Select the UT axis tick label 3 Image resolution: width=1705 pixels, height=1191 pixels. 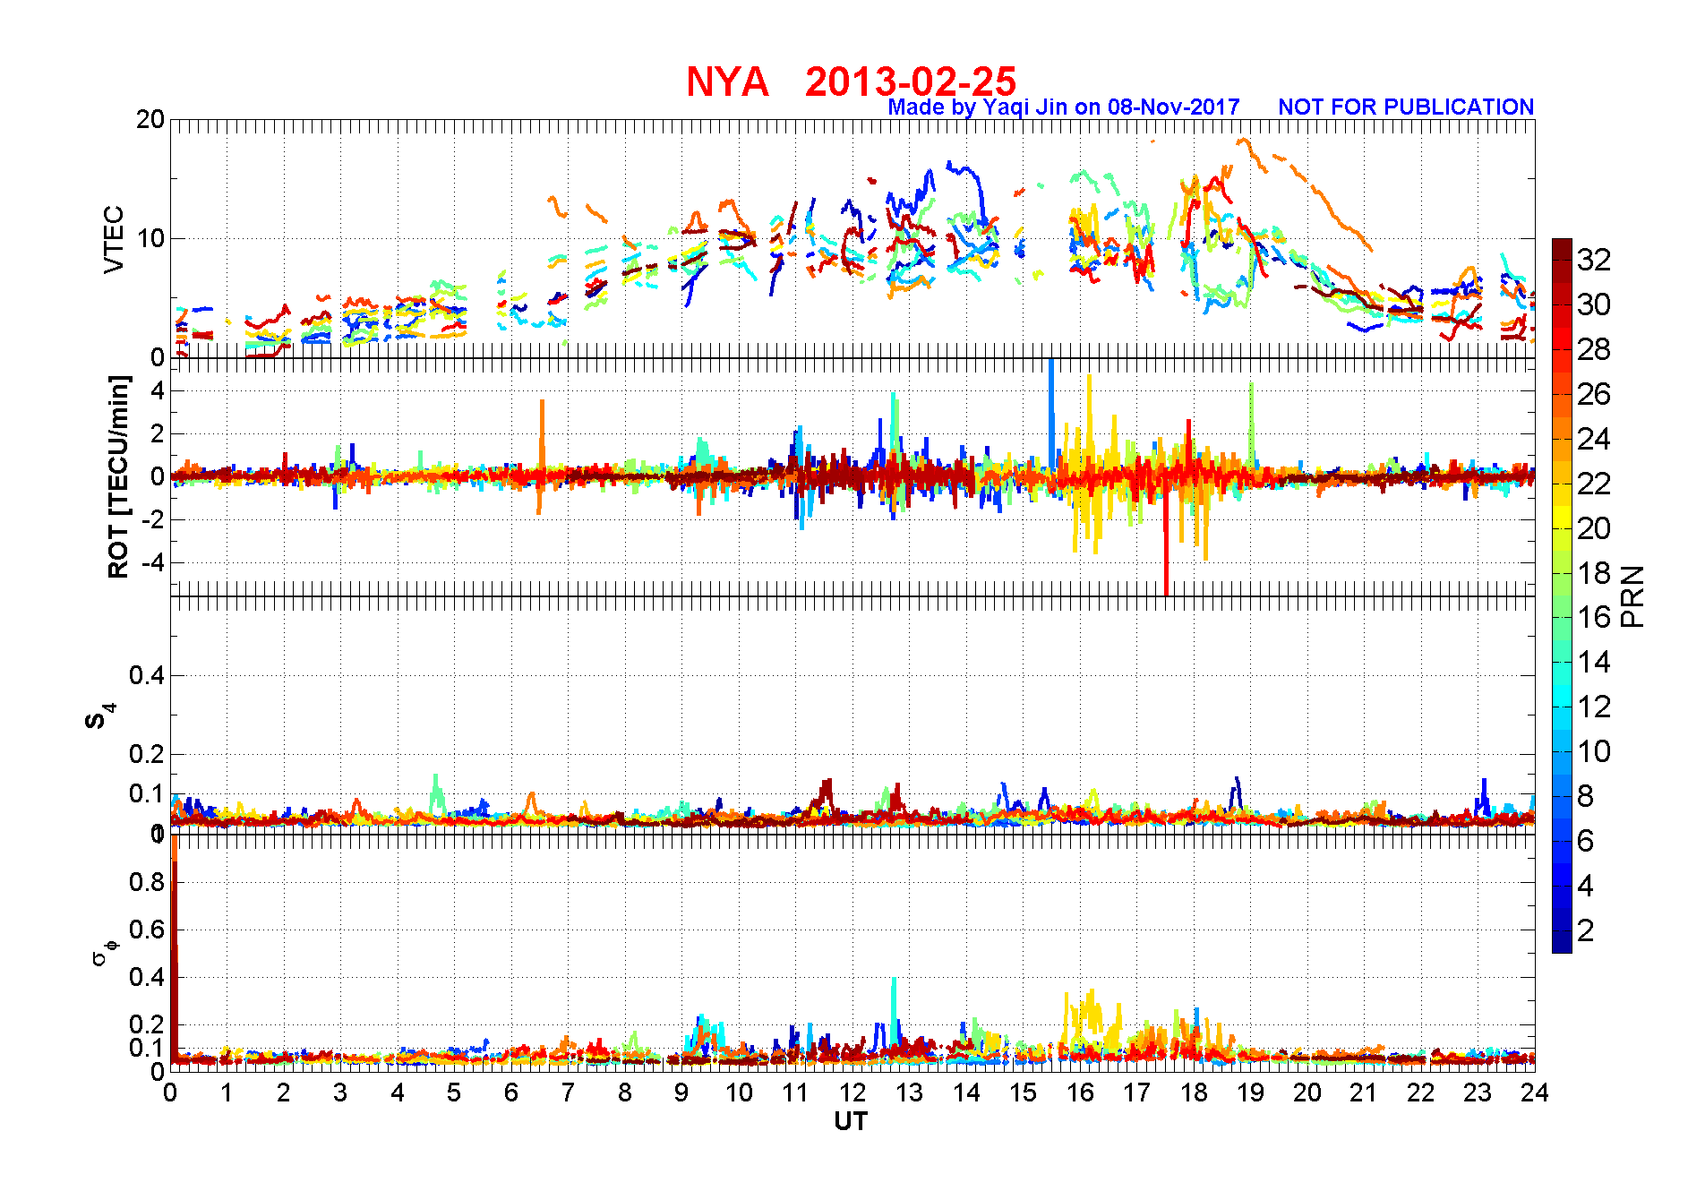coord(340,1092)
